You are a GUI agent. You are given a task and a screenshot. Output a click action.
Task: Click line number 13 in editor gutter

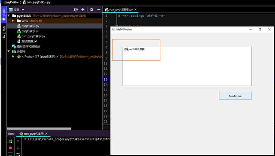[105, 79]
